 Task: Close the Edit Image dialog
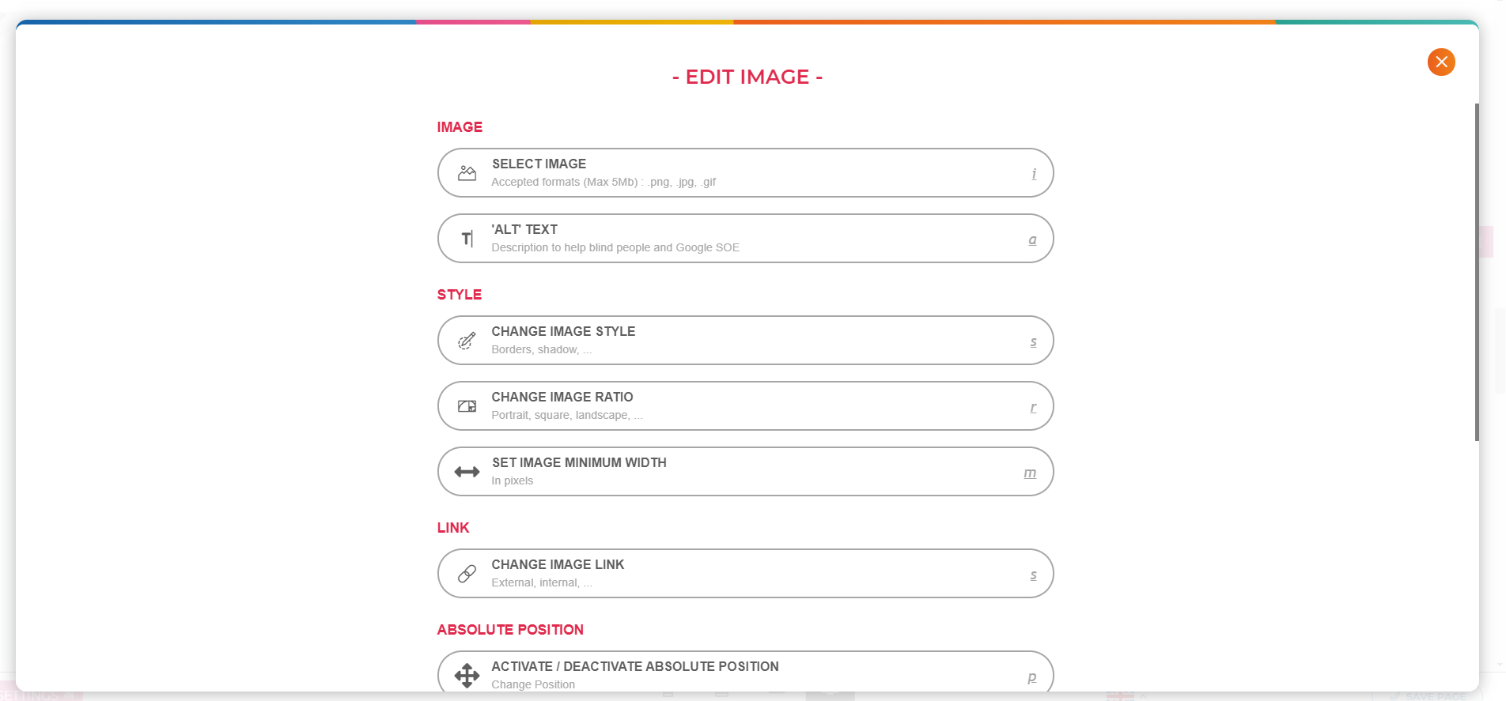click(1441, 62)
